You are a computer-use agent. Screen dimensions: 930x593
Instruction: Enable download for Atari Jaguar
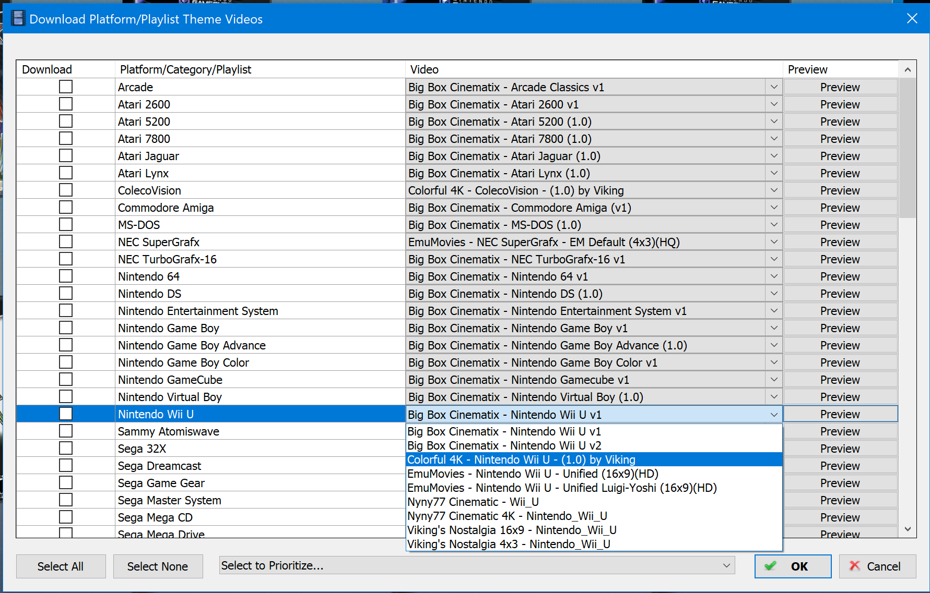pyautogui.click(x=66, y=155)
